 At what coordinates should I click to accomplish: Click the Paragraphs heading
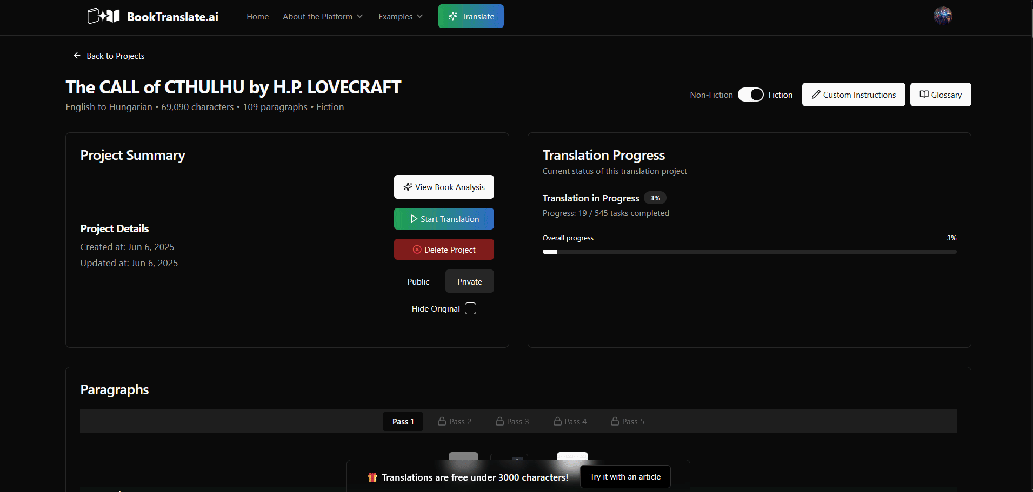tap(114, 389)
